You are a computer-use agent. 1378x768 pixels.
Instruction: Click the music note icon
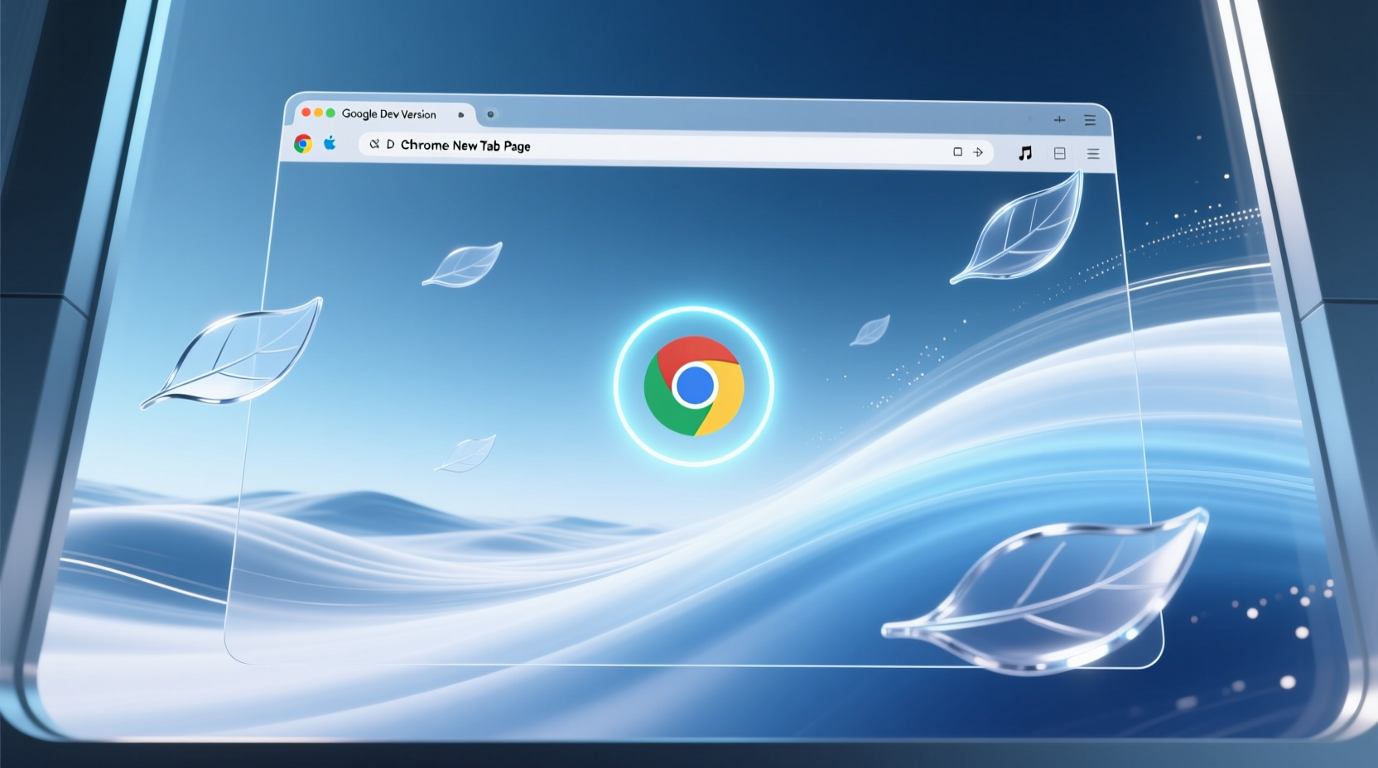(x=1025, y=153)
